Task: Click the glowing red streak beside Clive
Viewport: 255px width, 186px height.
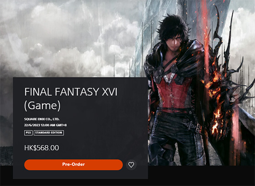Action: pos(206,37)
